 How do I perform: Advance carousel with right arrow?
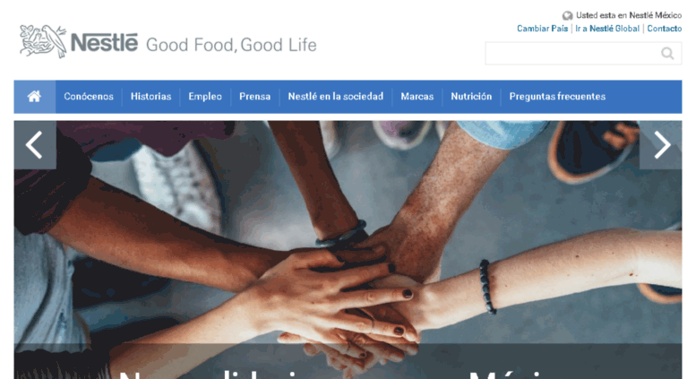point(661,144)
